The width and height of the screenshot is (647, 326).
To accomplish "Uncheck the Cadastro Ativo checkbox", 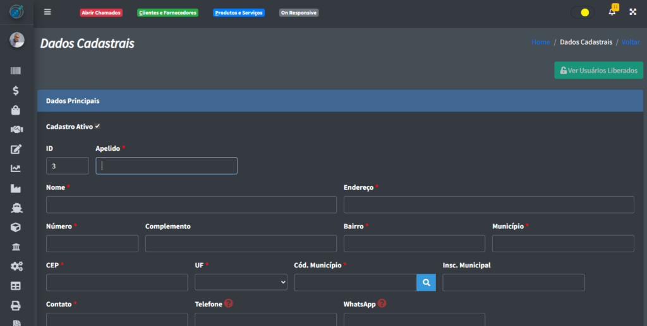I will coord(97,127).
